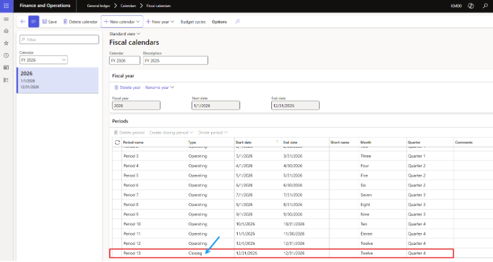Viewport: 493px width, 262px height.
Task: Sort by End date column header
Action: click(290, 142)
